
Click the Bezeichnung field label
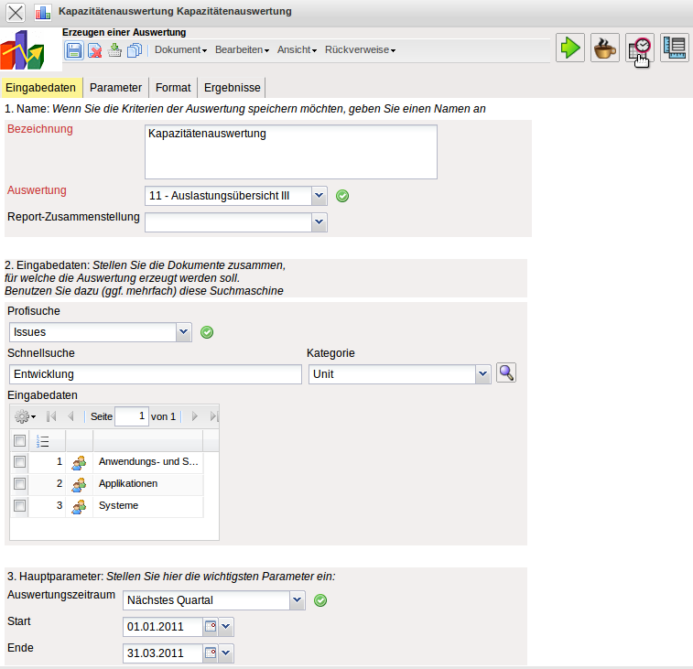point(40,129)
